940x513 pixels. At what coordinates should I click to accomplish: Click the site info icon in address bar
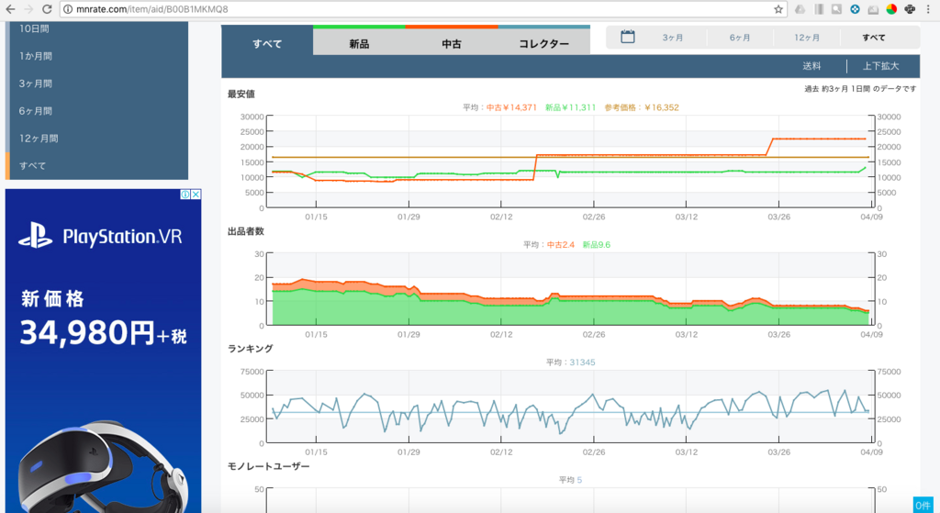point(68,9)
